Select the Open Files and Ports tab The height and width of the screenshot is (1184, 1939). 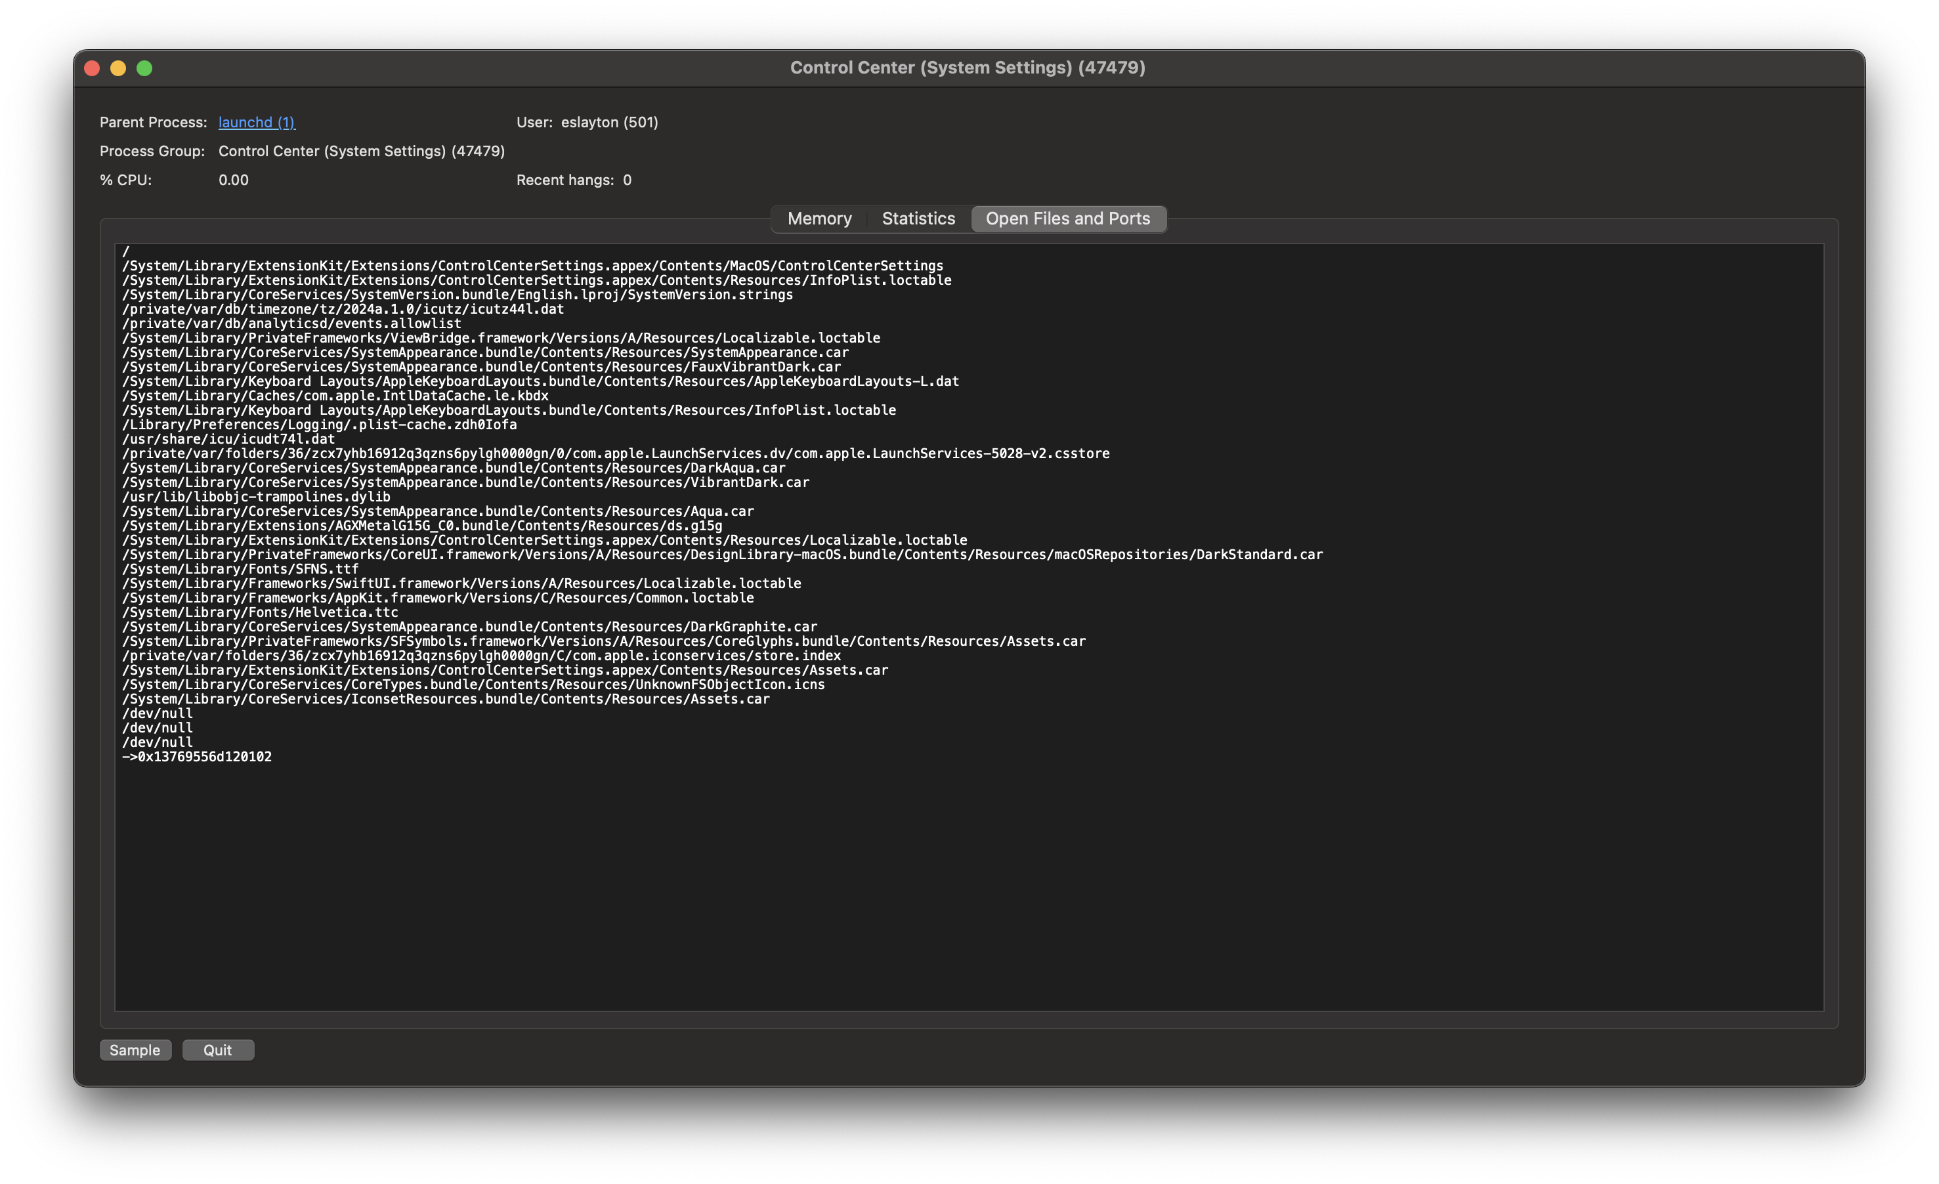(x=1067, y=219)
